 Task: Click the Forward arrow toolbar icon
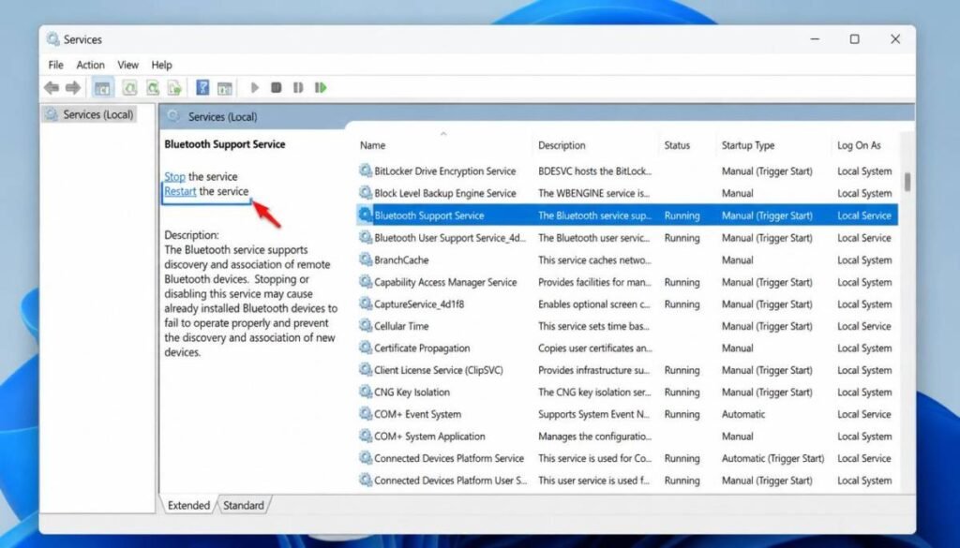(73, 88)
